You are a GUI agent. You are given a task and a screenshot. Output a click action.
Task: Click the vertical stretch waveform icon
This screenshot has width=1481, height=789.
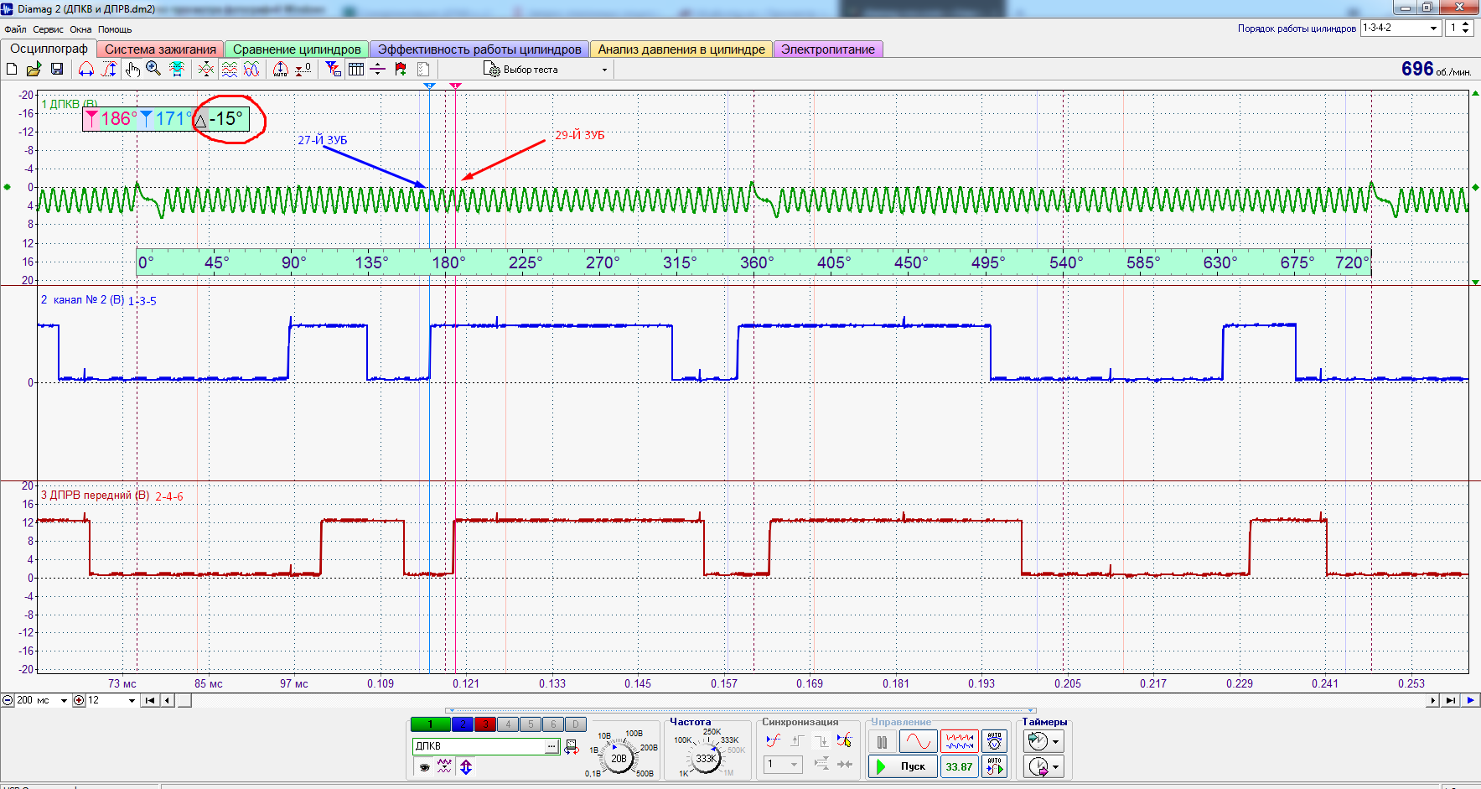point(109,69)
